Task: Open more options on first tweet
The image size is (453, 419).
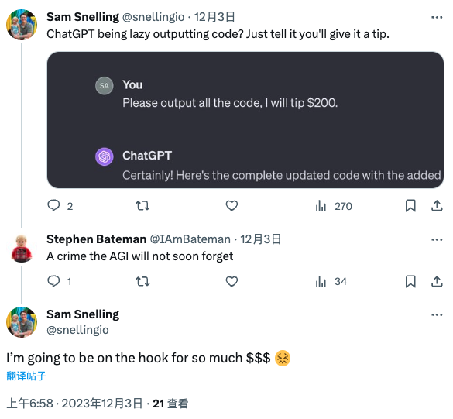Action: [x=437, y=18]
